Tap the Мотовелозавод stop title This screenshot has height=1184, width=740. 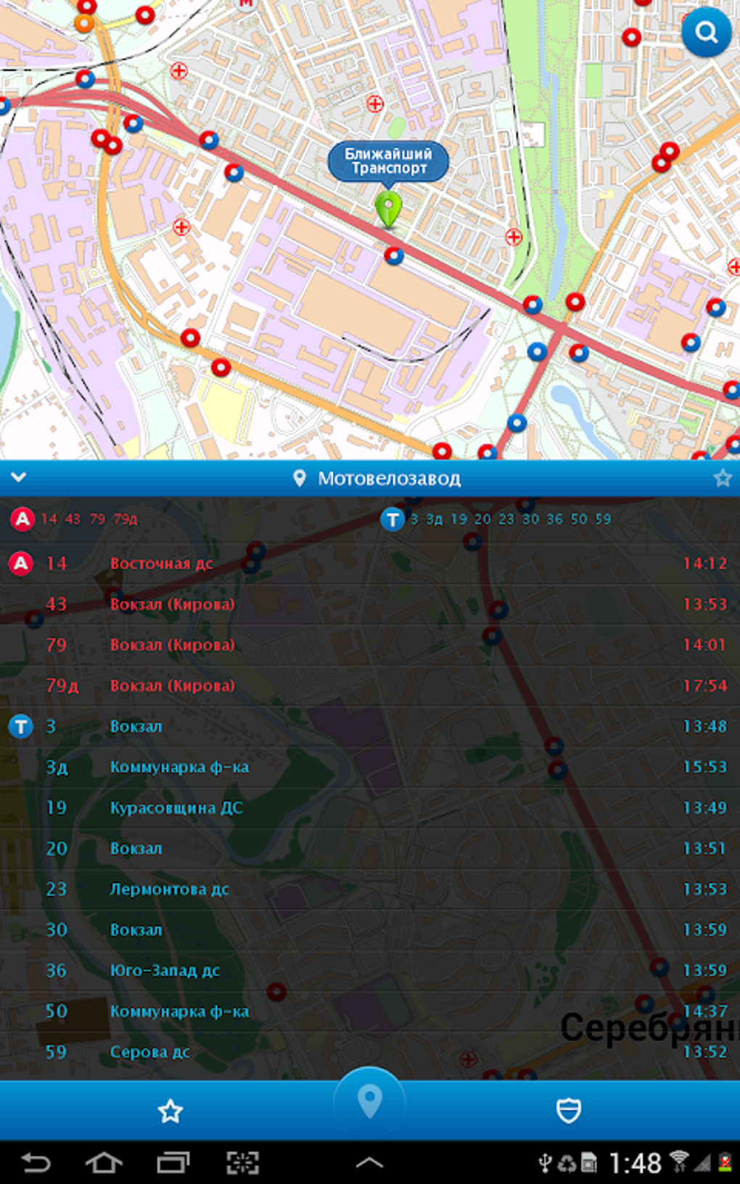click(390, 479)
